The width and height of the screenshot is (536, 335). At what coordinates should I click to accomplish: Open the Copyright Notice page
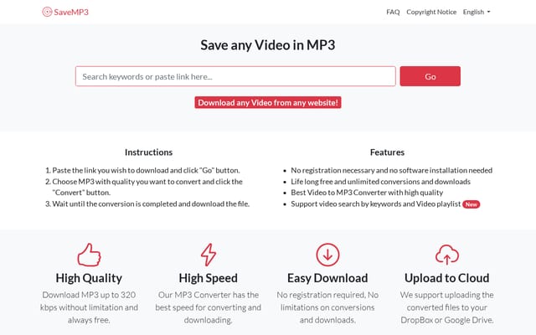[431, 12]
